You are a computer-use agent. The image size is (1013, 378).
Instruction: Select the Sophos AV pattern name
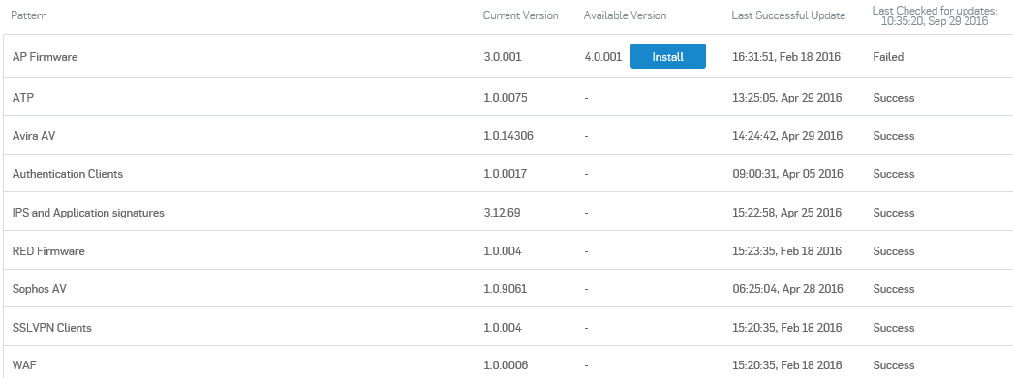[x=40, y=289]
